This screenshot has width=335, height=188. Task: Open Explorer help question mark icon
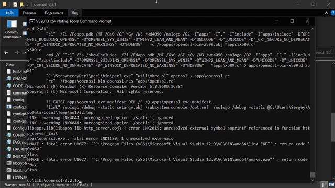[x=333, y=13]
